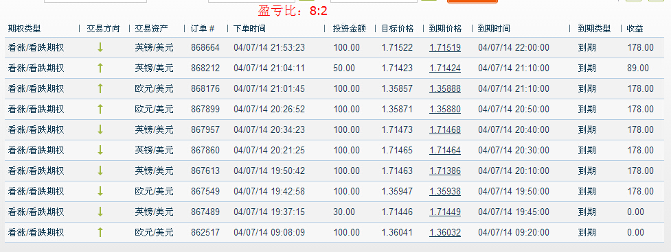671x252 pixels.
Task: Open expiry price link 1.35938
Action: click(445, 192)
